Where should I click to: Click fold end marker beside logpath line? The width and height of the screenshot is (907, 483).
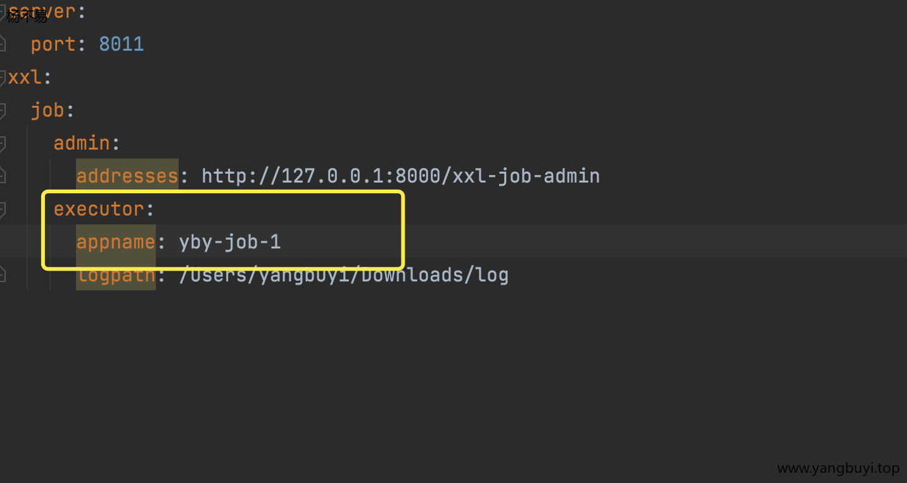point(3,275)
